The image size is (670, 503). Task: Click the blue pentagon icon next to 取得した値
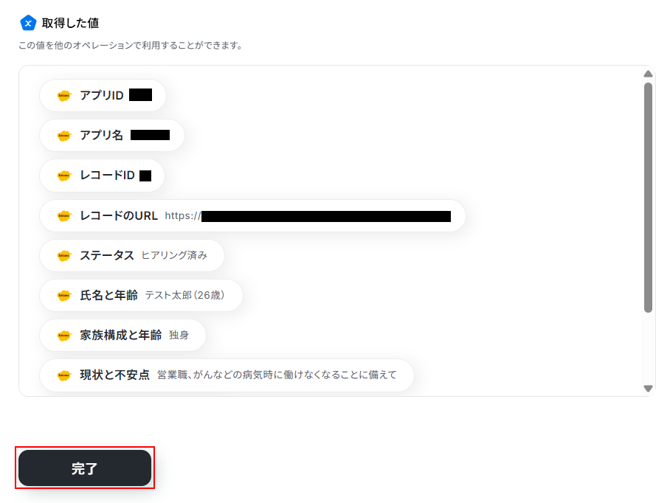pos(28,23)
